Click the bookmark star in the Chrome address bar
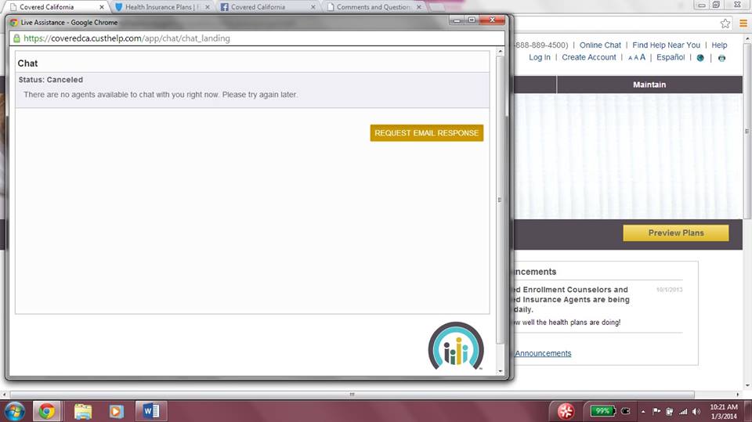The image size is (752, 422). (x=725, y=23)
